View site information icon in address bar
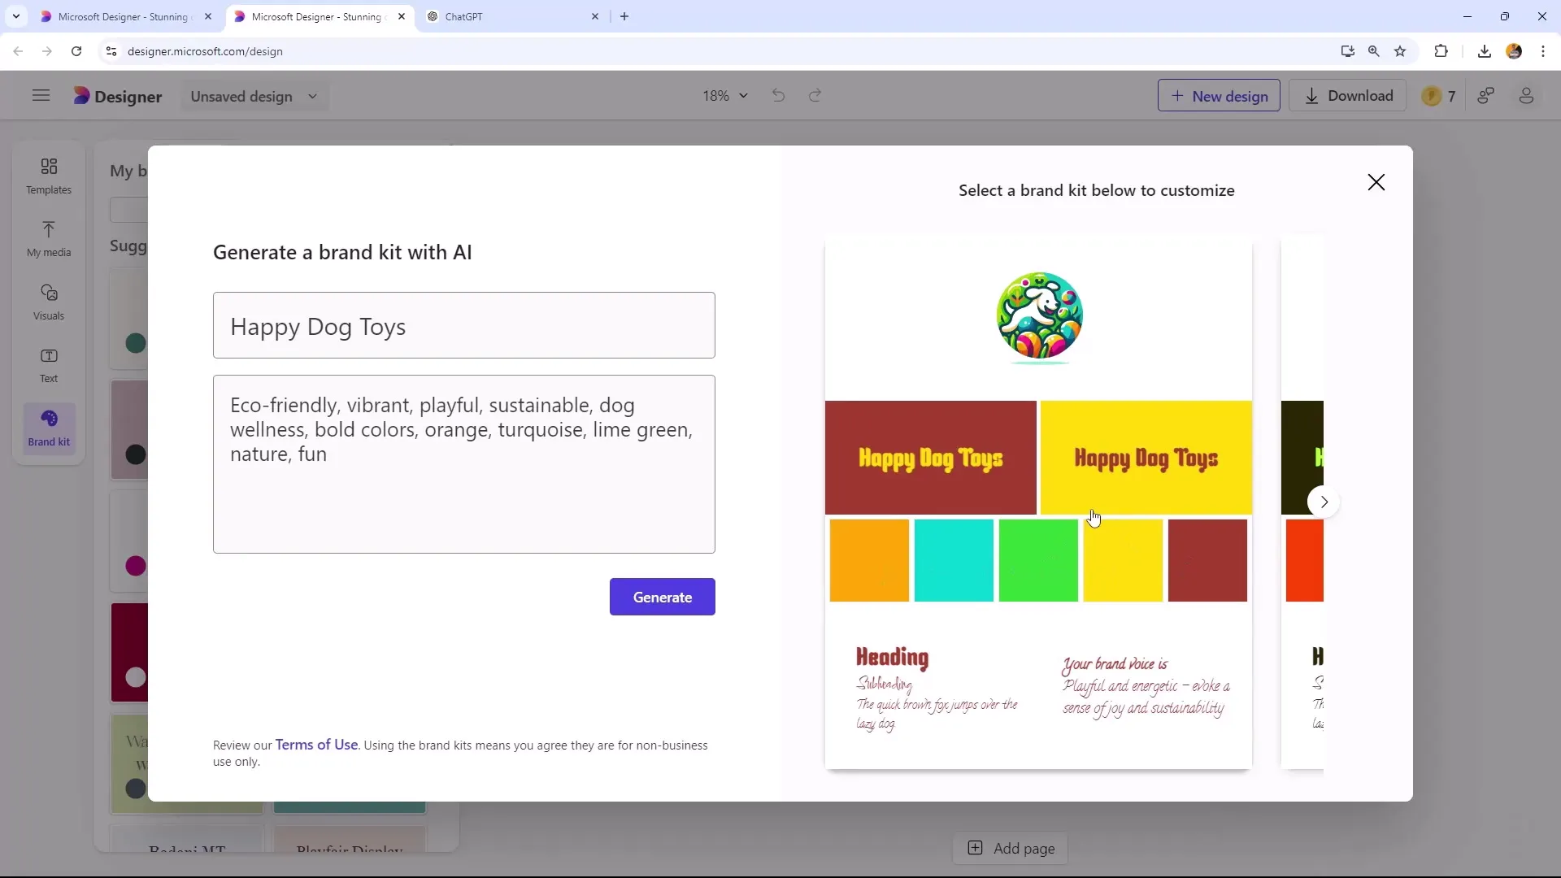 (x=111, y=51)
